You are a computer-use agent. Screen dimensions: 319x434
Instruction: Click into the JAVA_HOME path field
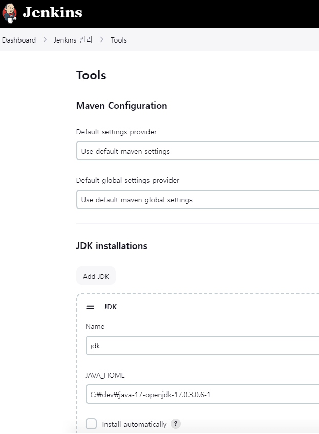click(202, 395)
